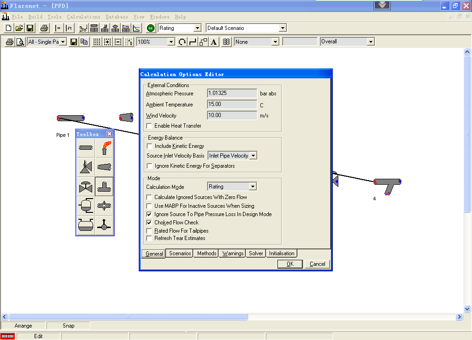Expand the None dropdown in PFD toolbar

(275, 42)
